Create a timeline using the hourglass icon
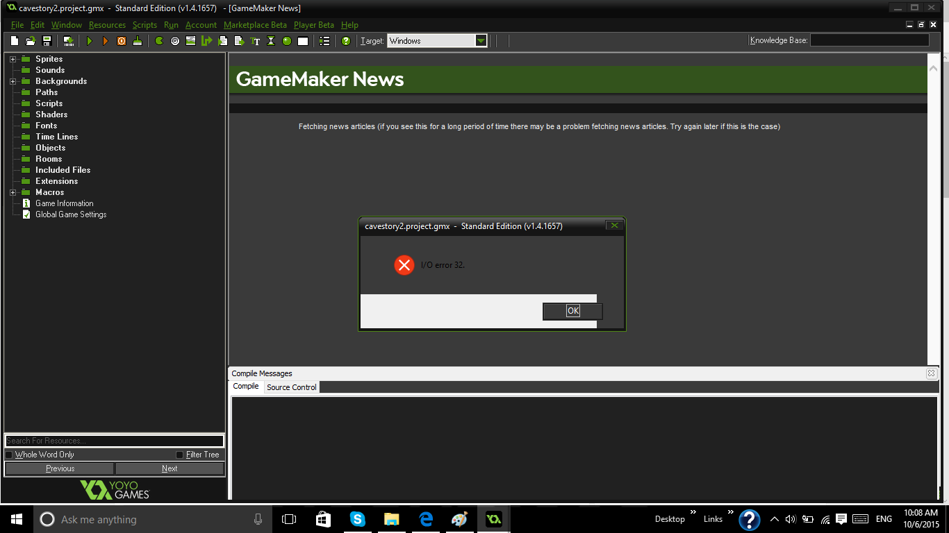 tap(271, 41)
